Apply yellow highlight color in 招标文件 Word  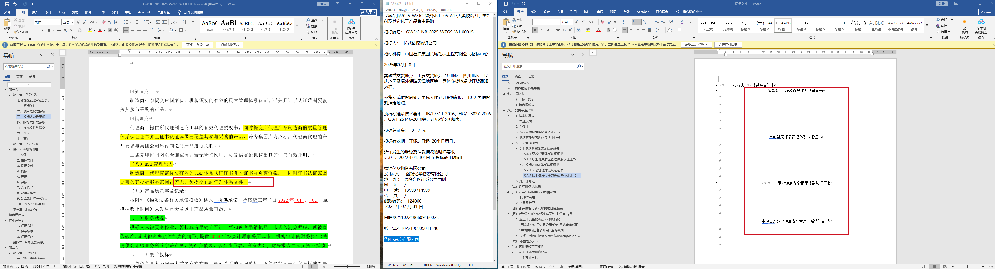(x=90, y=30)
